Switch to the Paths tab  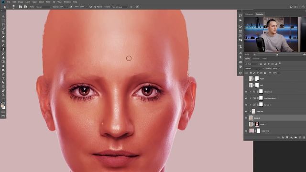(264, 59)
